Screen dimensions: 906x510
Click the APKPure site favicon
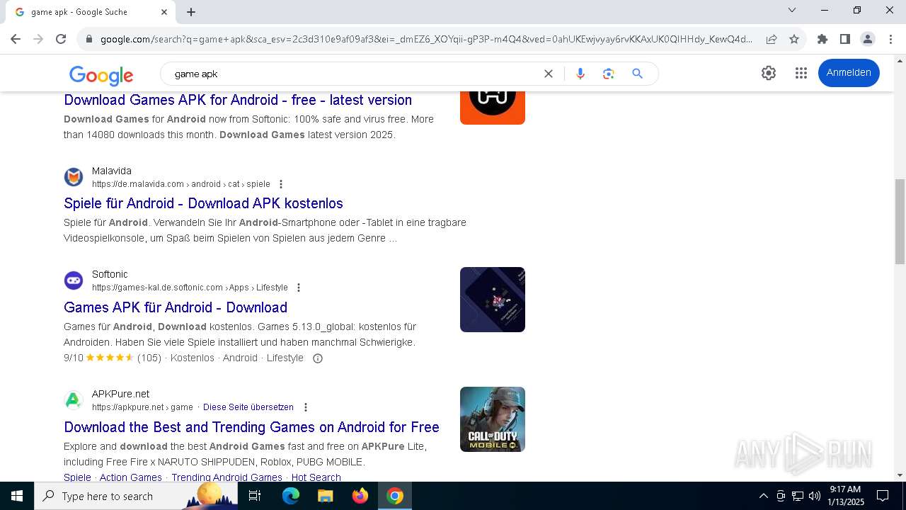[74, 400]
